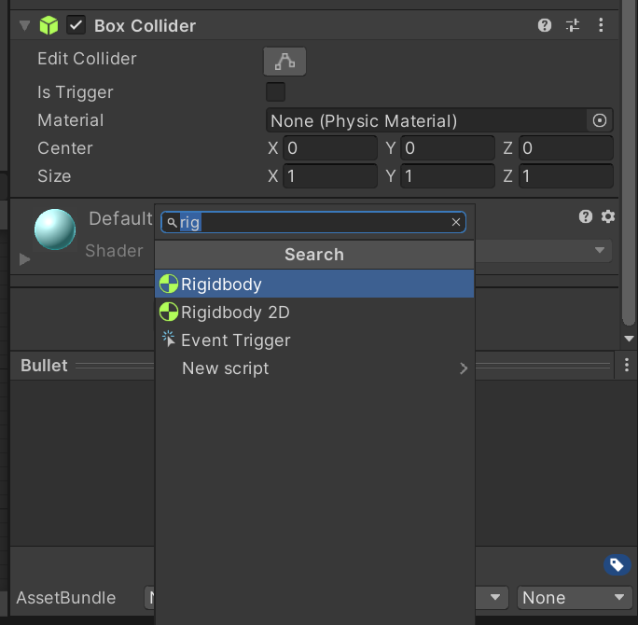Collapse the Box Collider component foldout
Screen dimensions: 638x625
(25, 25)
